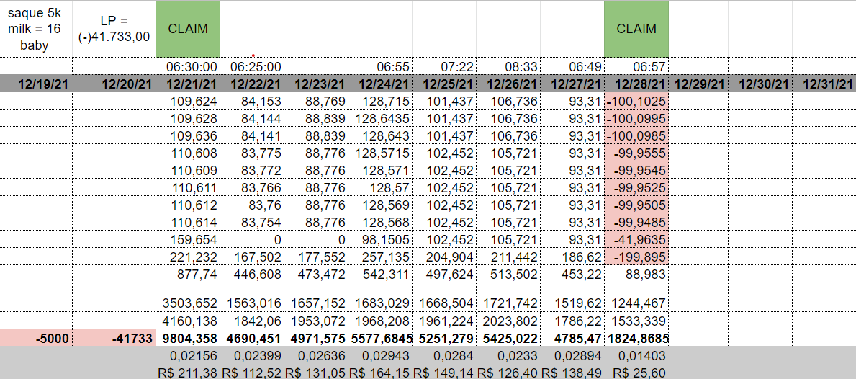Select the 4160,138 cell
This screenshot has width=856, height=379.
[x=188, y=320]
